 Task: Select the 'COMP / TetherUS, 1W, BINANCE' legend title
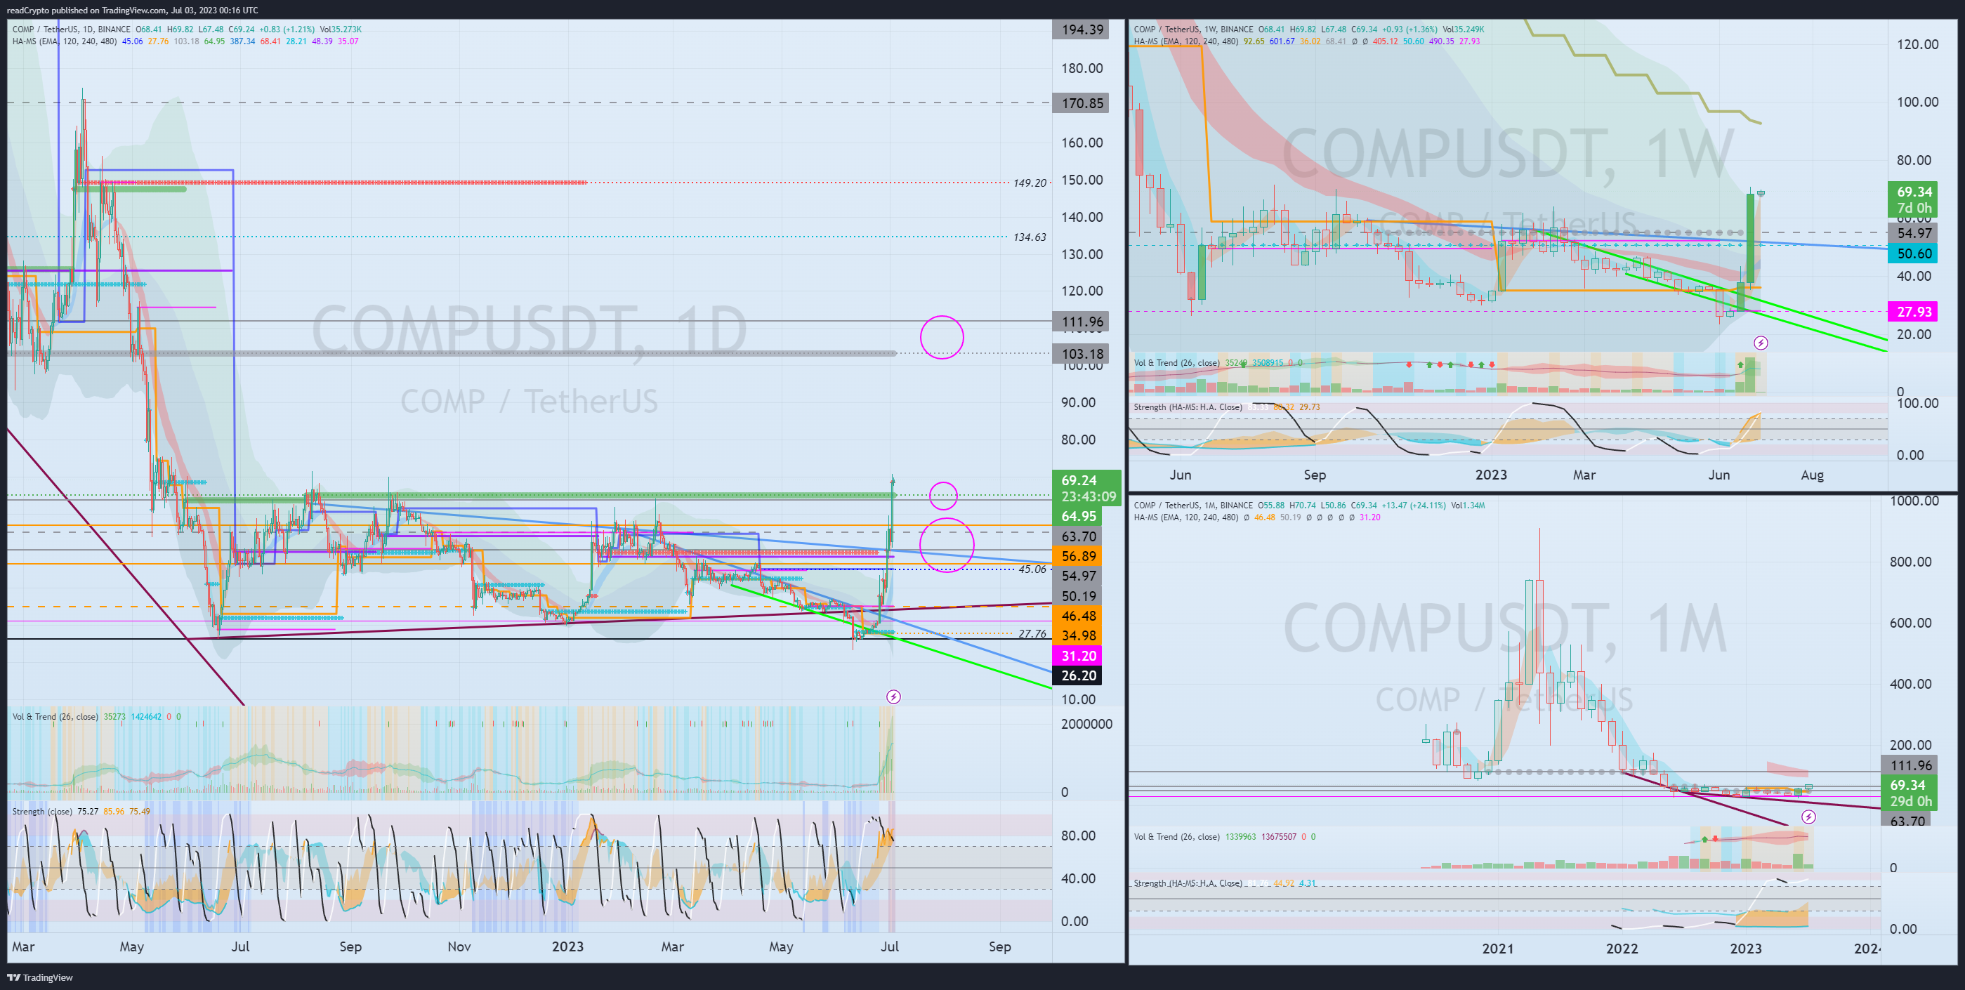(1195, 29)
